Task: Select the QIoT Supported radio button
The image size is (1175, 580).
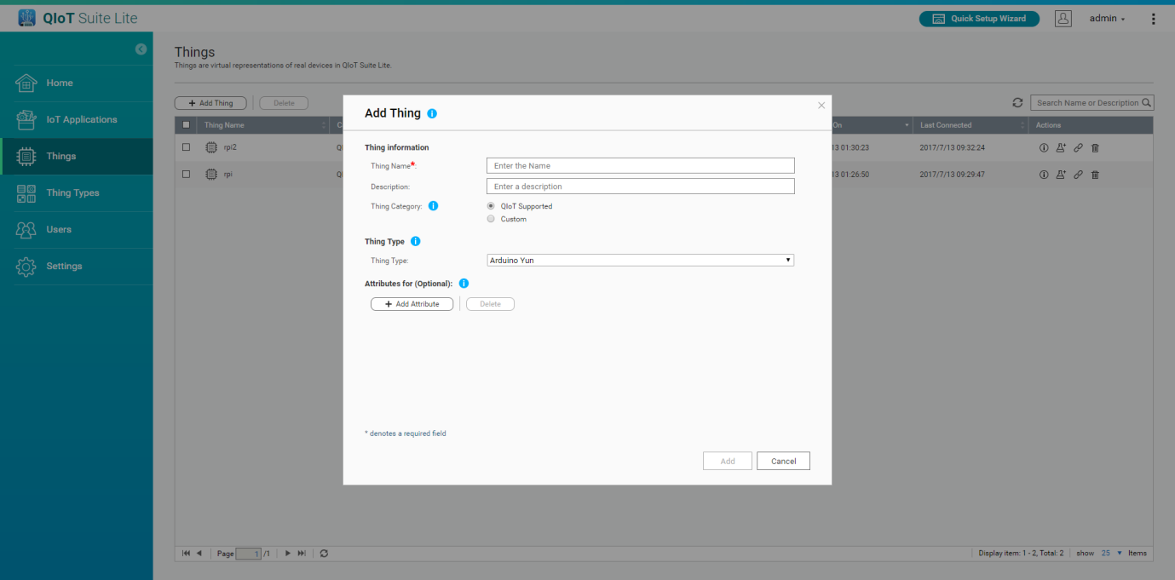Action: tap(491, 206)
